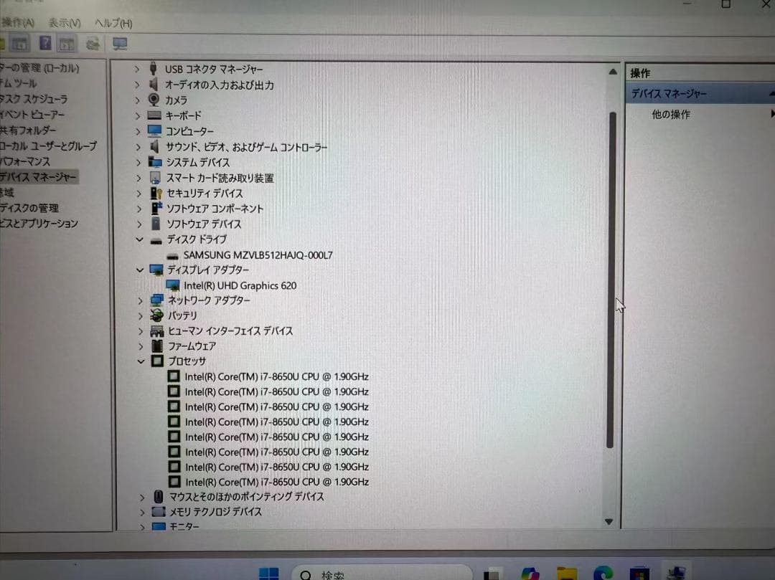Expand the USB connector manager category
Image resolution: width=775 pixels, height=580 pixels.
pyautogui.click(x=137, y=69)
